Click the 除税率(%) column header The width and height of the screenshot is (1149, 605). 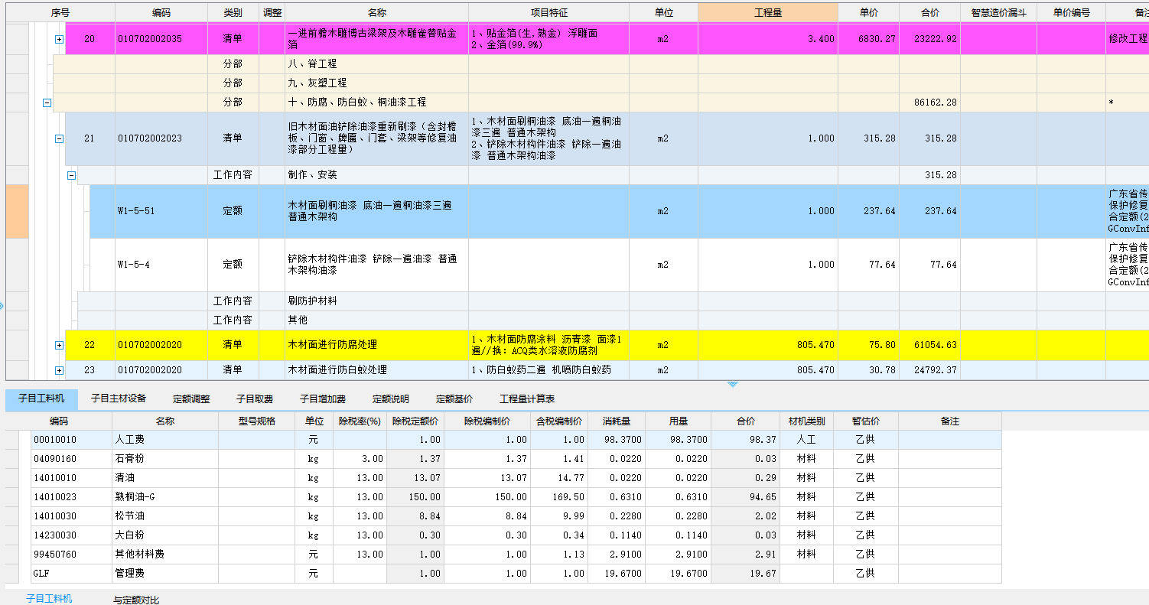[x=360, y=421]
